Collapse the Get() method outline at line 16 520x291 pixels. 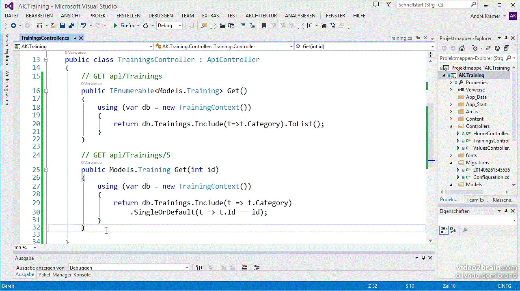point(46,91)
